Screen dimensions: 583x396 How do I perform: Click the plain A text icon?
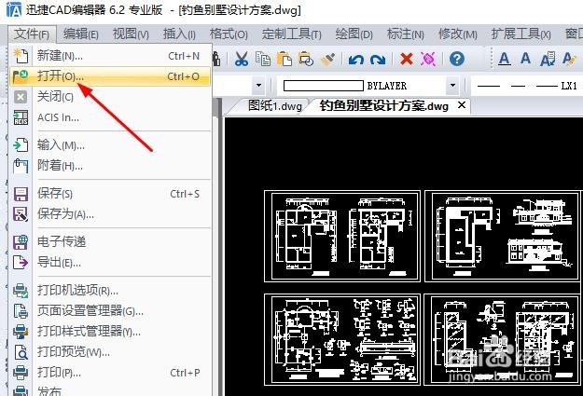[x=525, y=58]
